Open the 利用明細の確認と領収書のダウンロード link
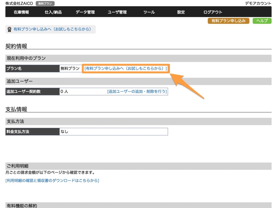Screen dimensions: 277x208 point(52,180)
